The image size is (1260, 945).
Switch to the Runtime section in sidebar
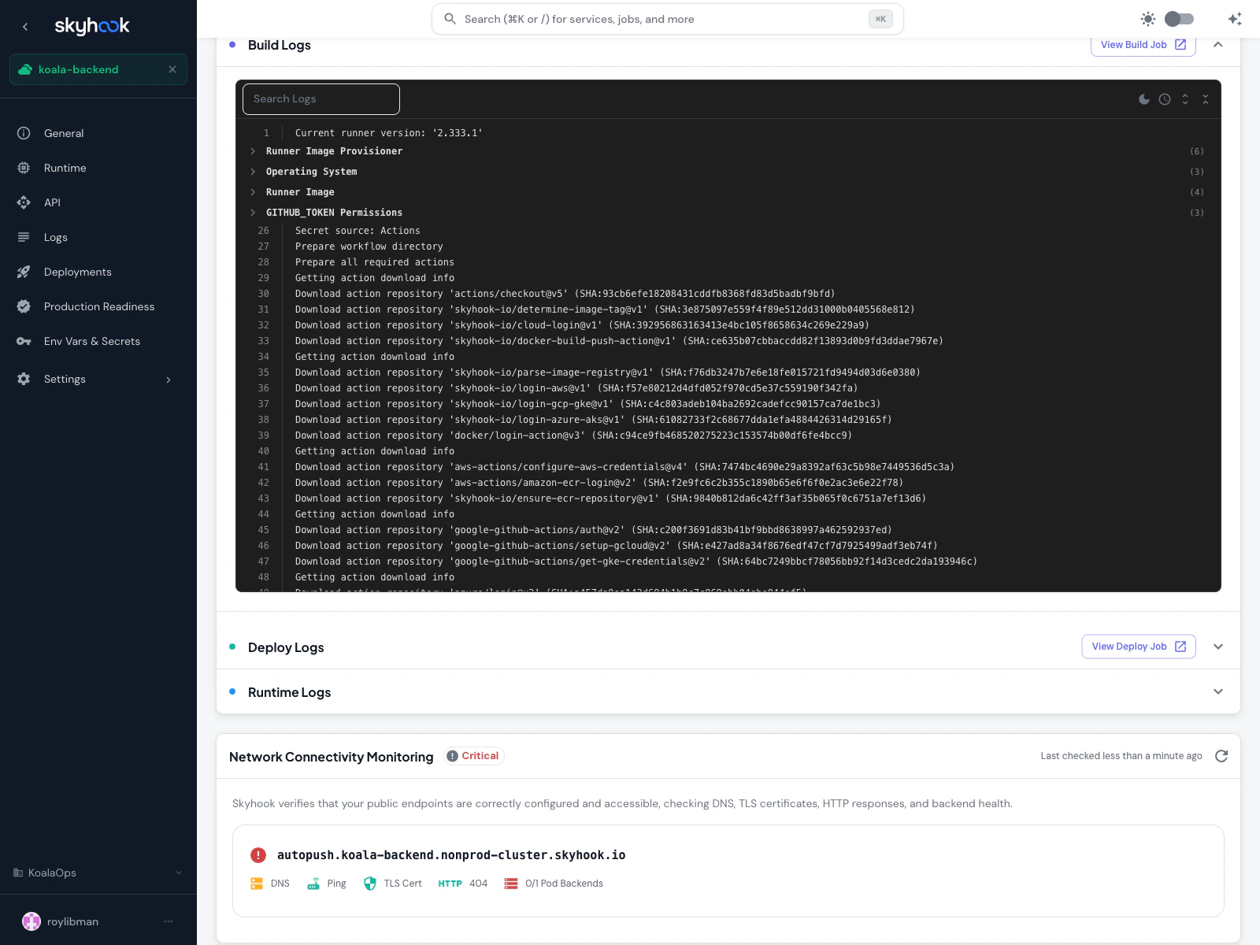click(x=65, y=168)
